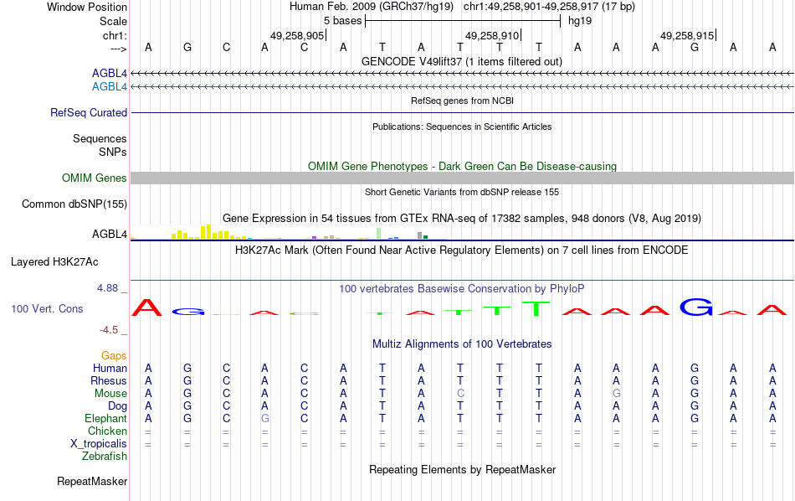Screen dimensions: 795x501
Task: Click the gray mismatch G in the Mouse row
Action: click(x=617, y=394)
